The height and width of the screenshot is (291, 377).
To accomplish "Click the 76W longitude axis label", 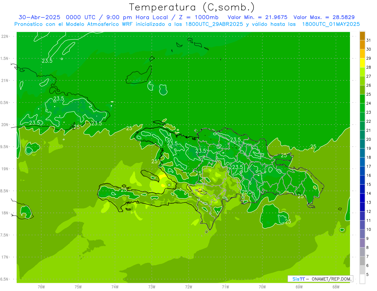I will click(41, 287).
